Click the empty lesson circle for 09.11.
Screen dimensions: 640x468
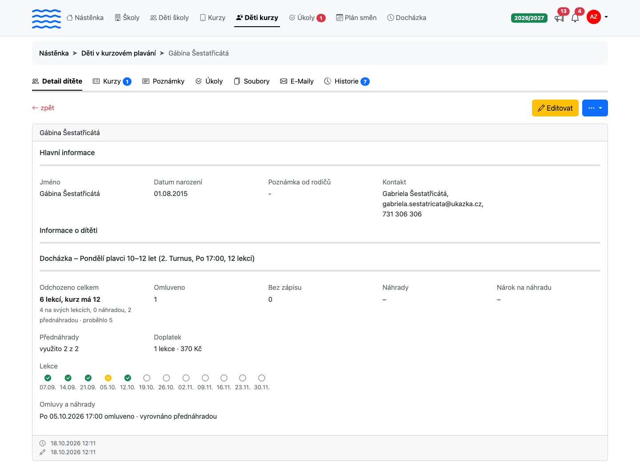point(205,378)
